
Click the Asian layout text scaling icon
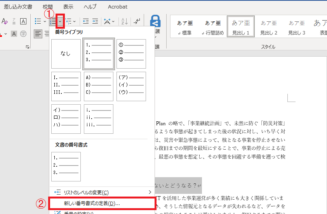coord(107,21)
